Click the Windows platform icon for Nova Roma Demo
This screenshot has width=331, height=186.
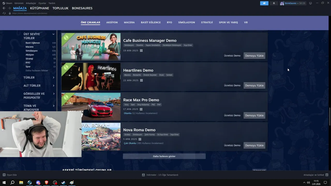tap(140, 139)
